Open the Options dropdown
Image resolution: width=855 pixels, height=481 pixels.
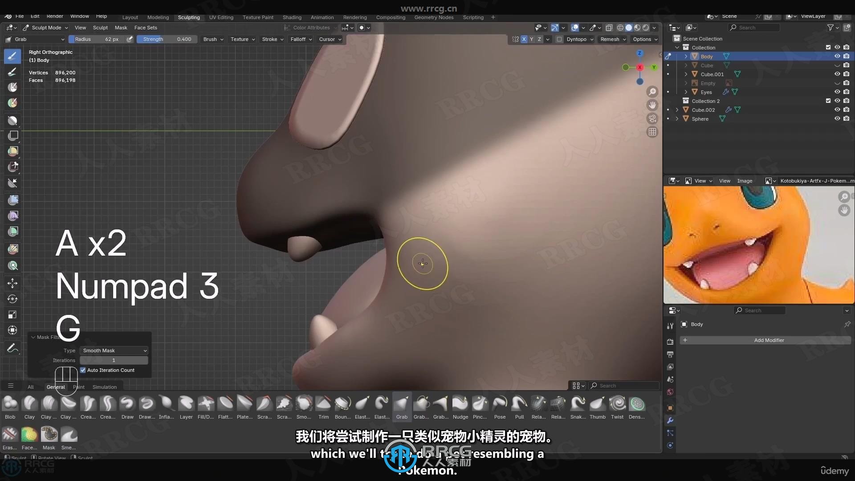coord(645,39)
